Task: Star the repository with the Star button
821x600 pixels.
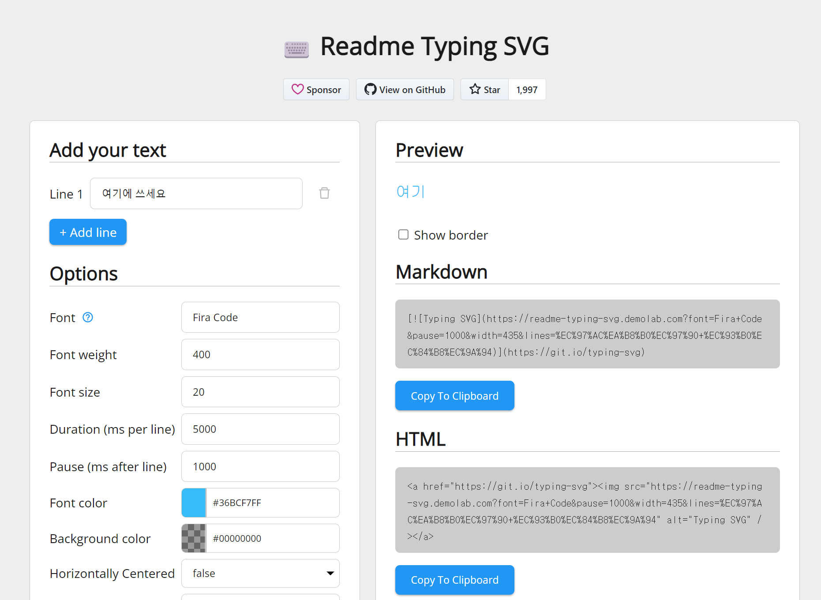Action: click(x=484, y=90)
